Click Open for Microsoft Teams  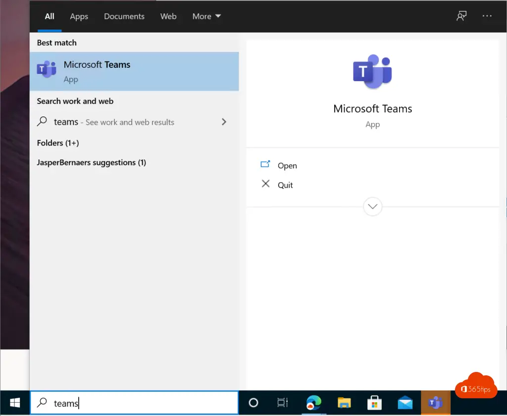287,166
